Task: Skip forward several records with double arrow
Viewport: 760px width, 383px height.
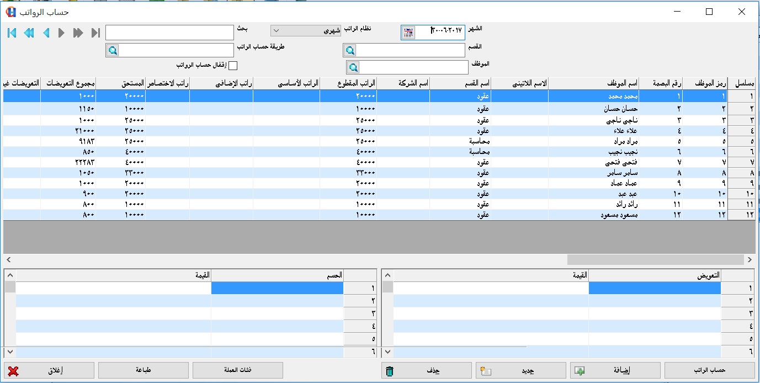Action: (78, 33)
